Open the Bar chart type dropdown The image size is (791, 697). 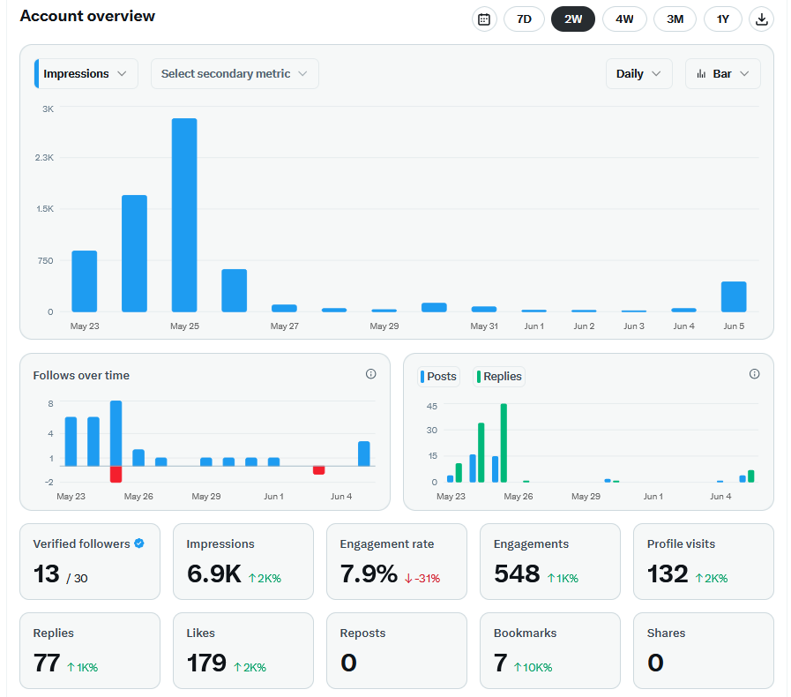pyautogui.click(x=722, y=74)
